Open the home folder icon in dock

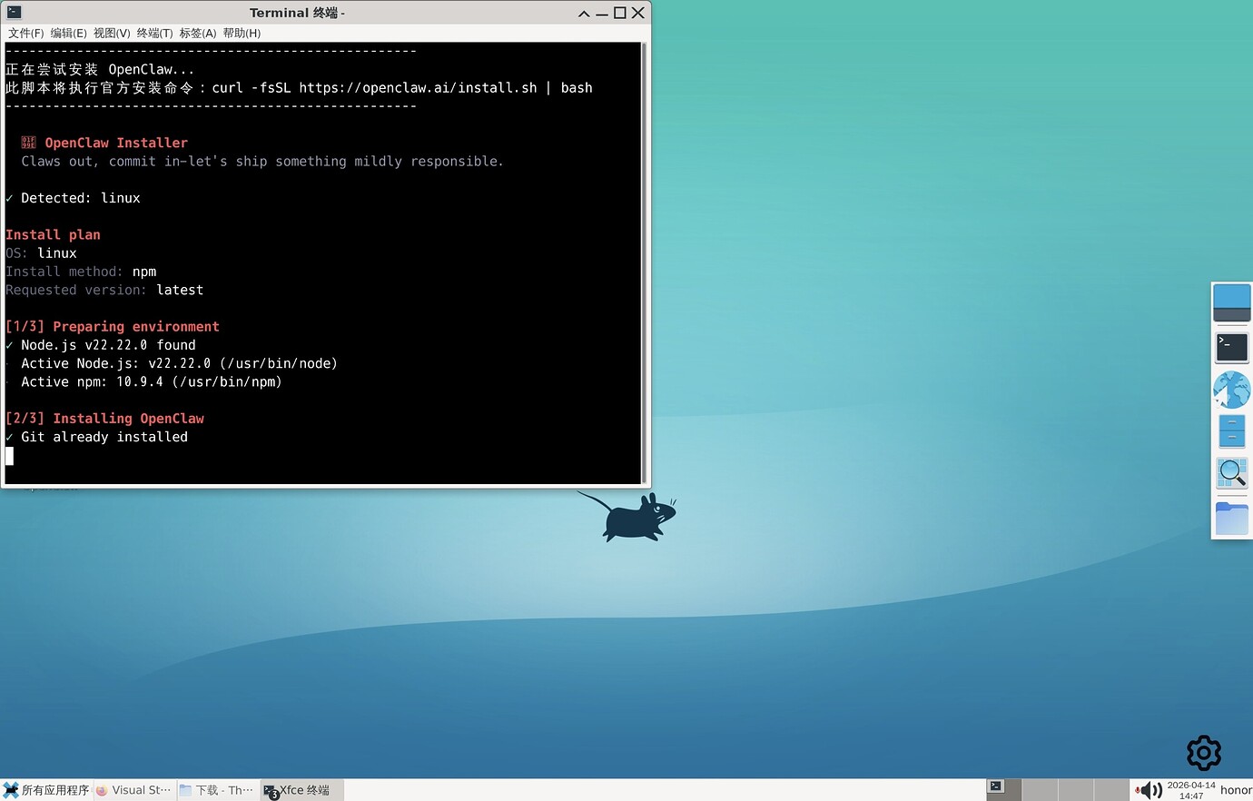1231,518
